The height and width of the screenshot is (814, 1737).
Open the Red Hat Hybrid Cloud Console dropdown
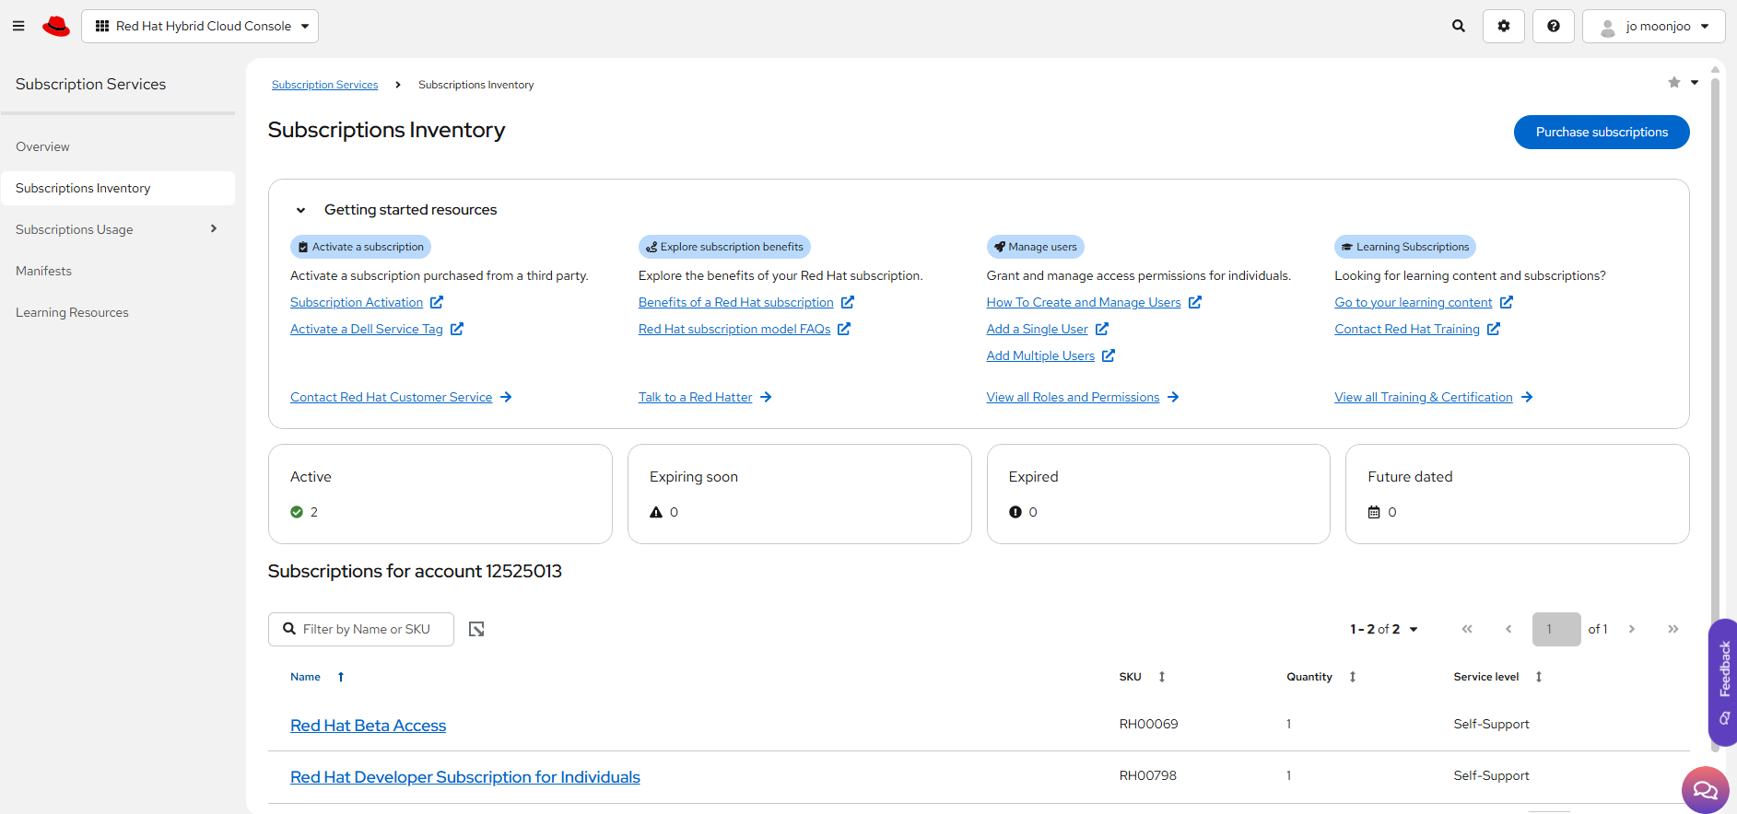200,26
